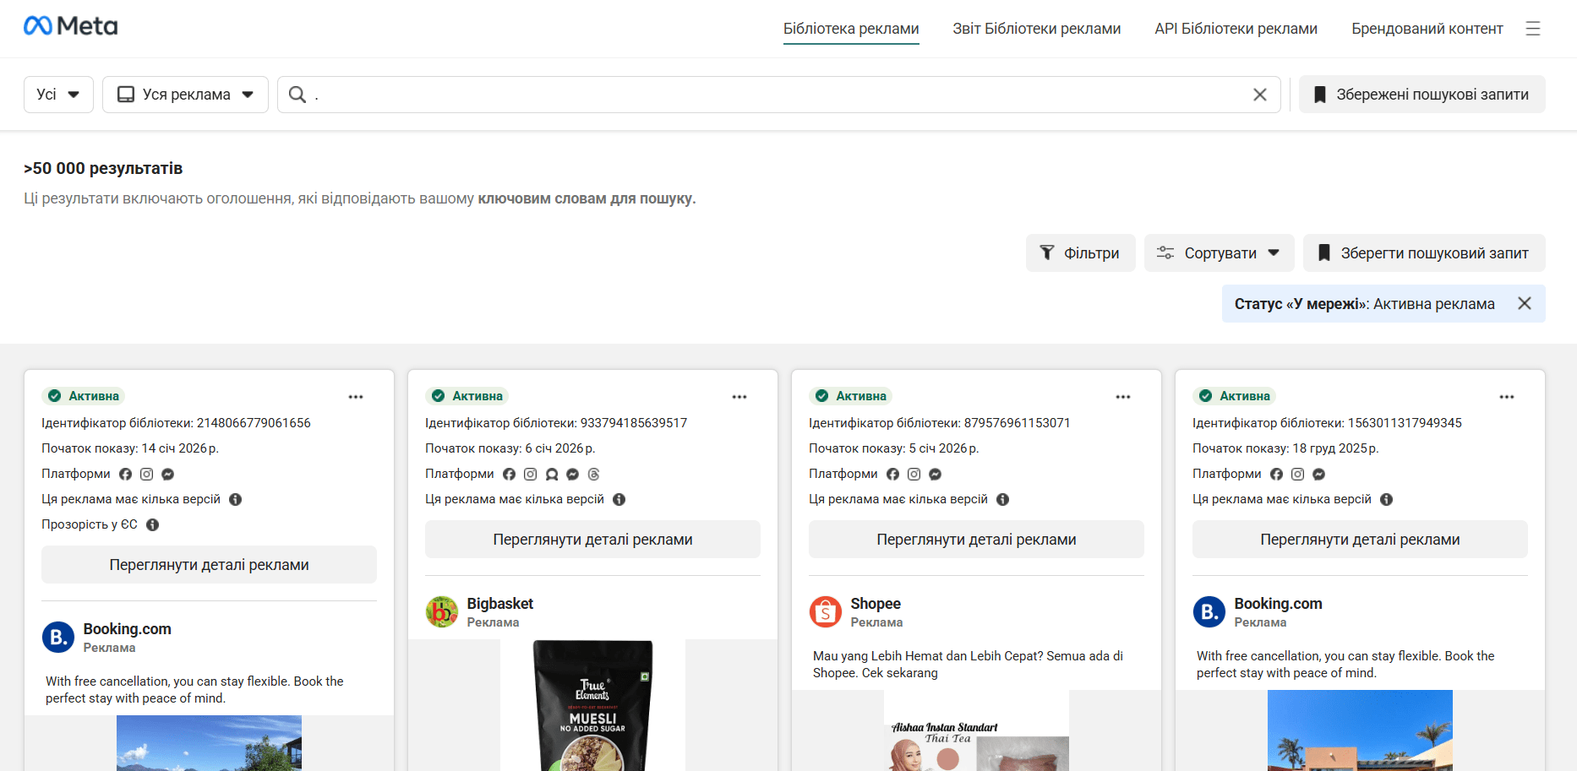Click the Shopee advertiser avatar
Viewport: 1577px width, 771px height.
coord(826,612)
